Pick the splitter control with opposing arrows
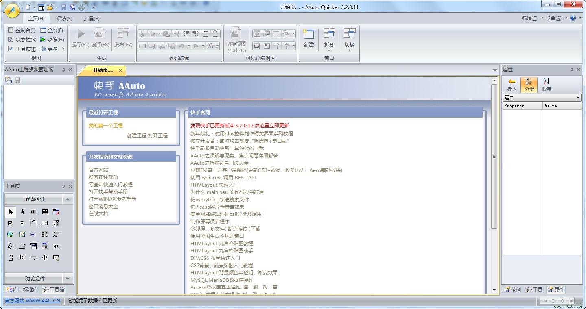 [45, 257]
